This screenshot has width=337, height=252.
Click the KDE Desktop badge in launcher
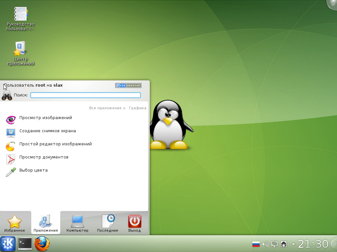coord(128,85)
